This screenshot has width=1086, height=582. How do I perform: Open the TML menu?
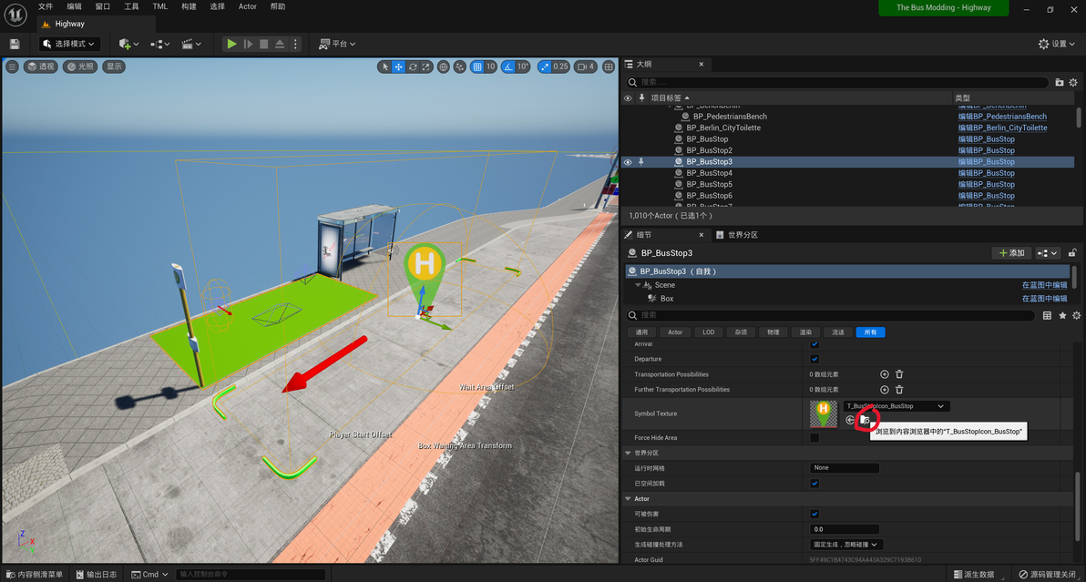[160, 6]
